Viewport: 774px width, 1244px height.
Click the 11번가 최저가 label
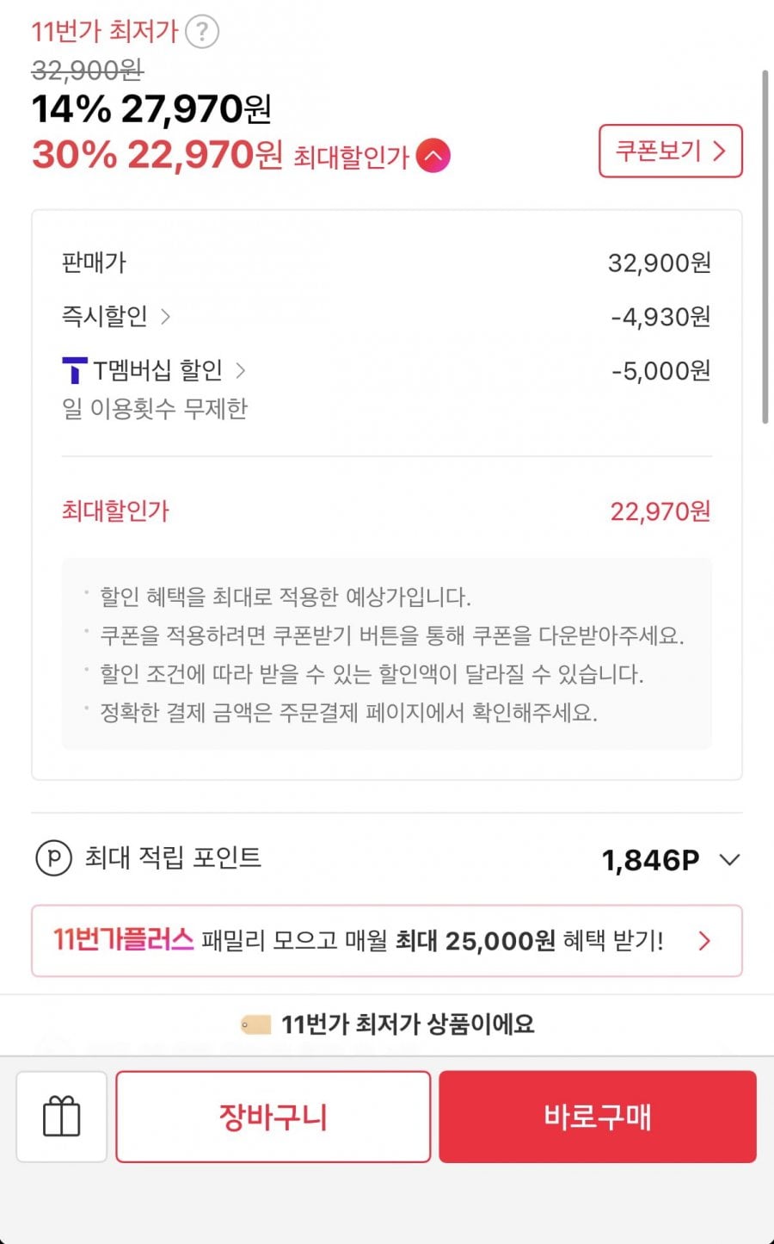tap(104, 32)
